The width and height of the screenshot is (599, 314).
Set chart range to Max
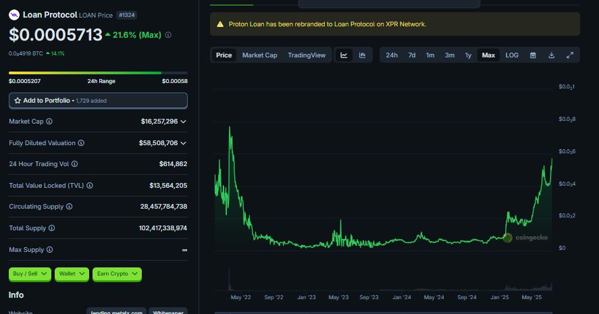click(x=489, y=55)
